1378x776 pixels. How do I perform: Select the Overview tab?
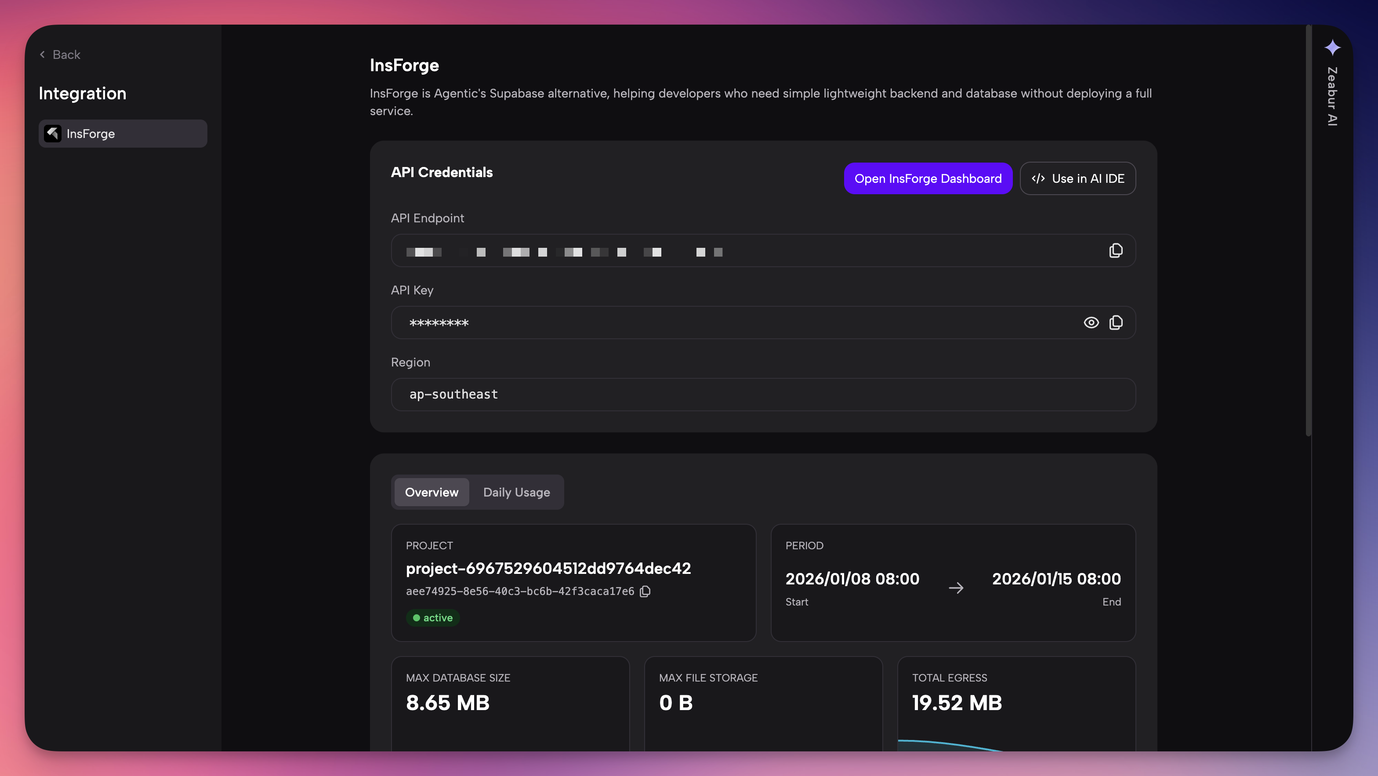click(431, 492)
